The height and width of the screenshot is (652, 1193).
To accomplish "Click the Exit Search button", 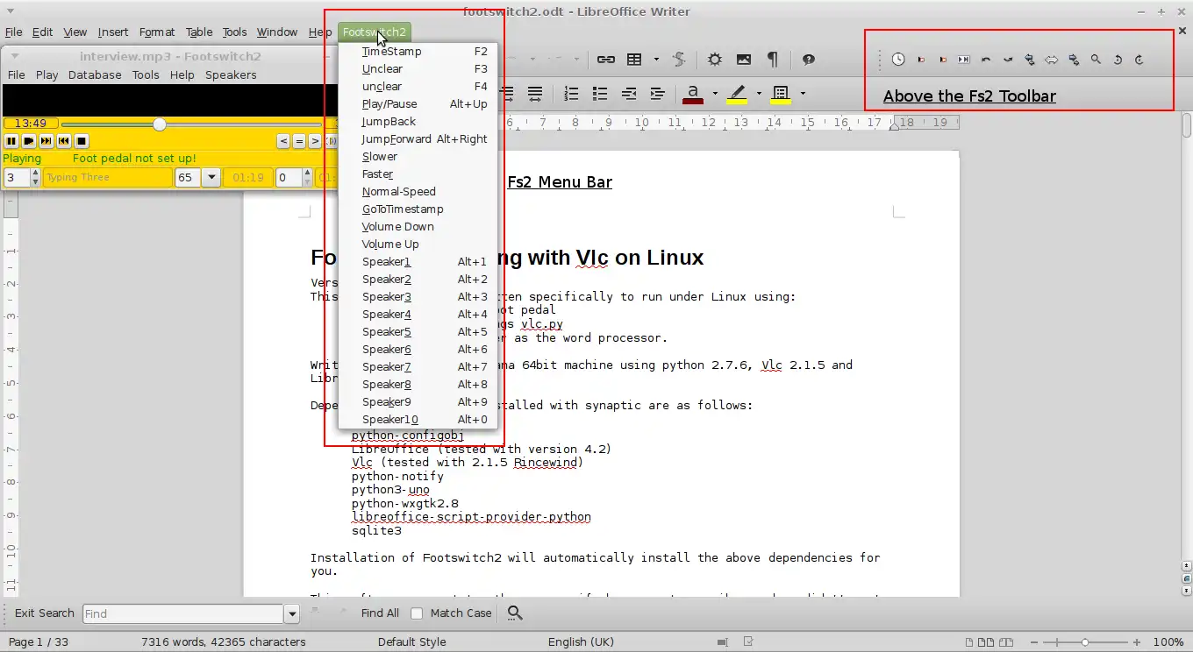I will [x=44, y=613].
